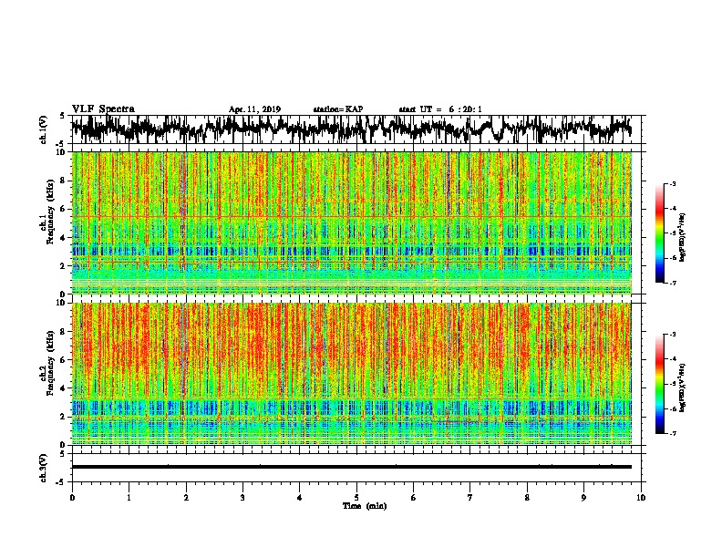Click the time axis tick label "9"
This screenshot has height=558, width=722.
(x=583, y=498)
